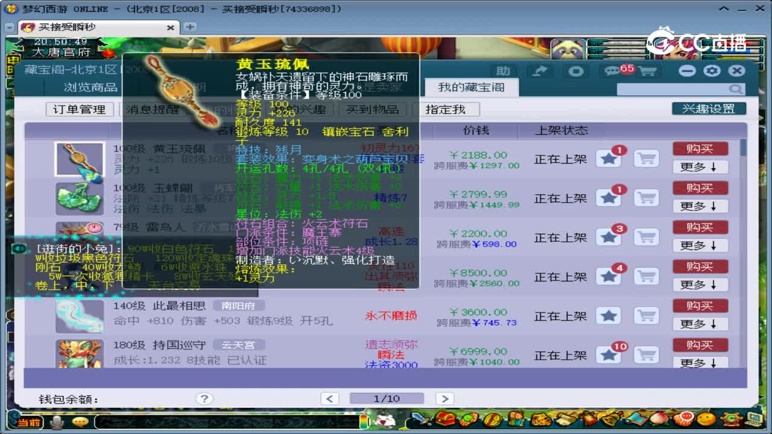The width and height of the screenshot is (772, 434).
Task: Toggle favorite star on ¥8500.00 row
Action: click(609, 277)
